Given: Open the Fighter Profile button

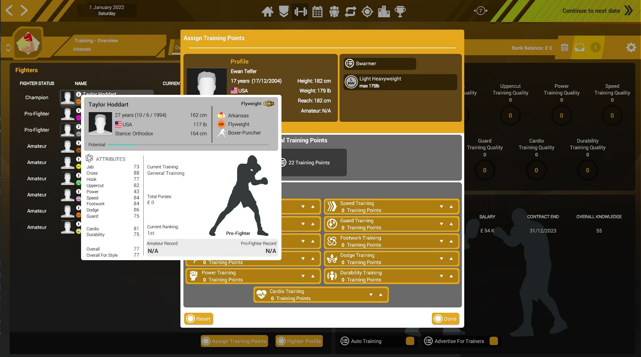Looking at the screenshot, I should 299,341.
